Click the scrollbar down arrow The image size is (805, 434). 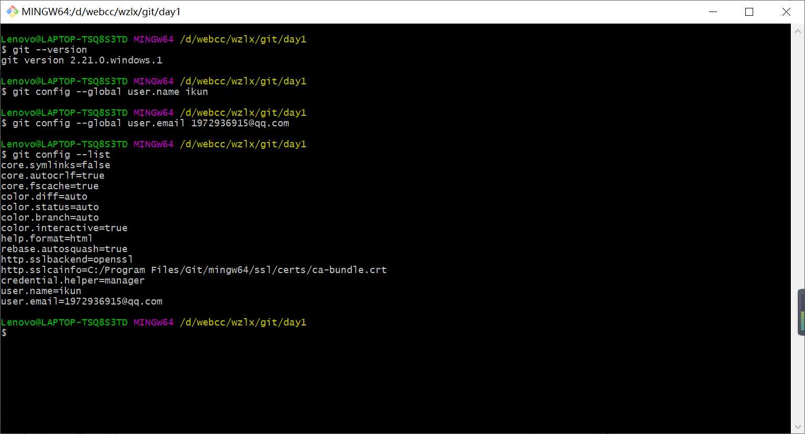click(798, 427)
